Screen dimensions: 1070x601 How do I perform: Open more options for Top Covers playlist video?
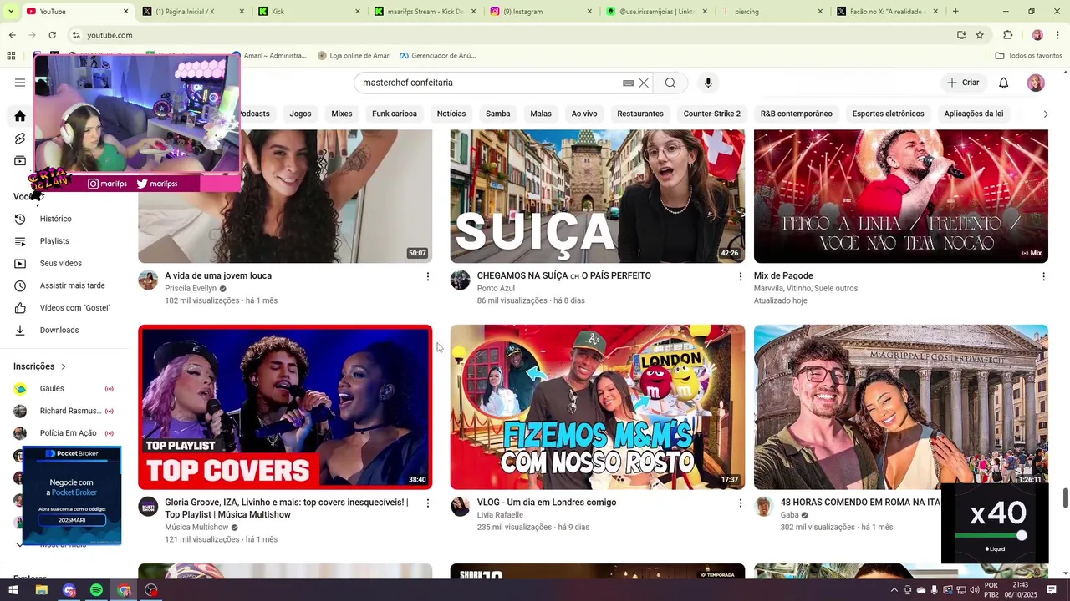tap(428, 503)
